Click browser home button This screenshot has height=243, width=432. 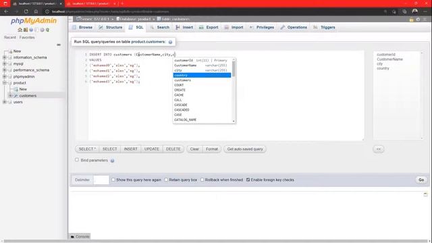(36, 11)
